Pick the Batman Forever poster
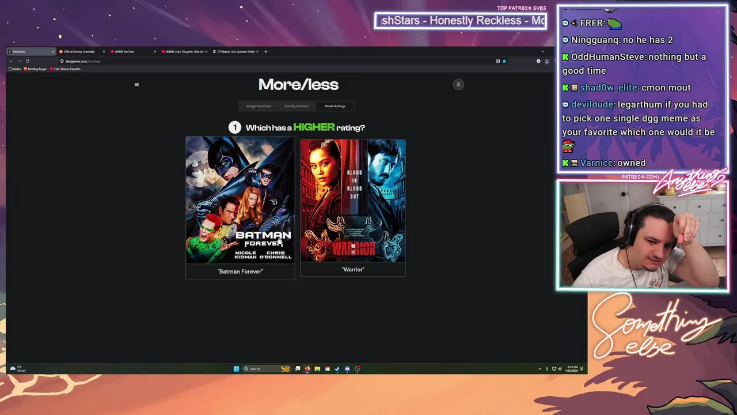Viewport: 737px width, 415px height. point(240,200)
